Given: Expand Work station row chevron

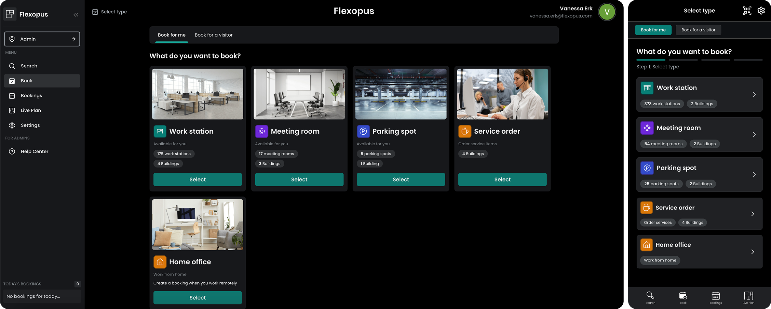Looking at the screenshot, I should point(754,95).
